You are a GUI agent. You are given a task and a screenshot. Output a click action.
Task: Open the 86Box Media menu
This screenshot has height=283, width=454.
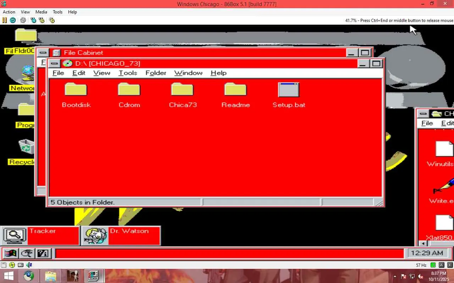[x=41, y=12]
